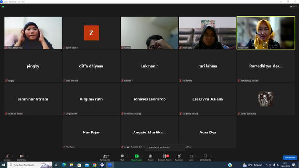The width and height of the screenshot is (299, 168).
Task: Click the Leave Room button
Action: [290, 158]
